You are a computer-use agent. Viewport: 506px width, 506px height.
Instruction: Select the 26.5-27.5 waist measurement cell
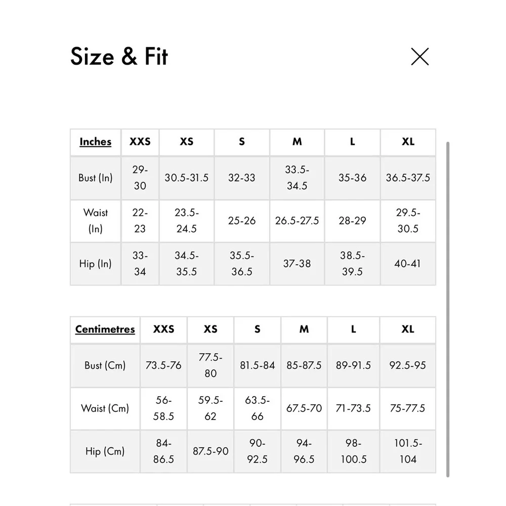[297, 221]
